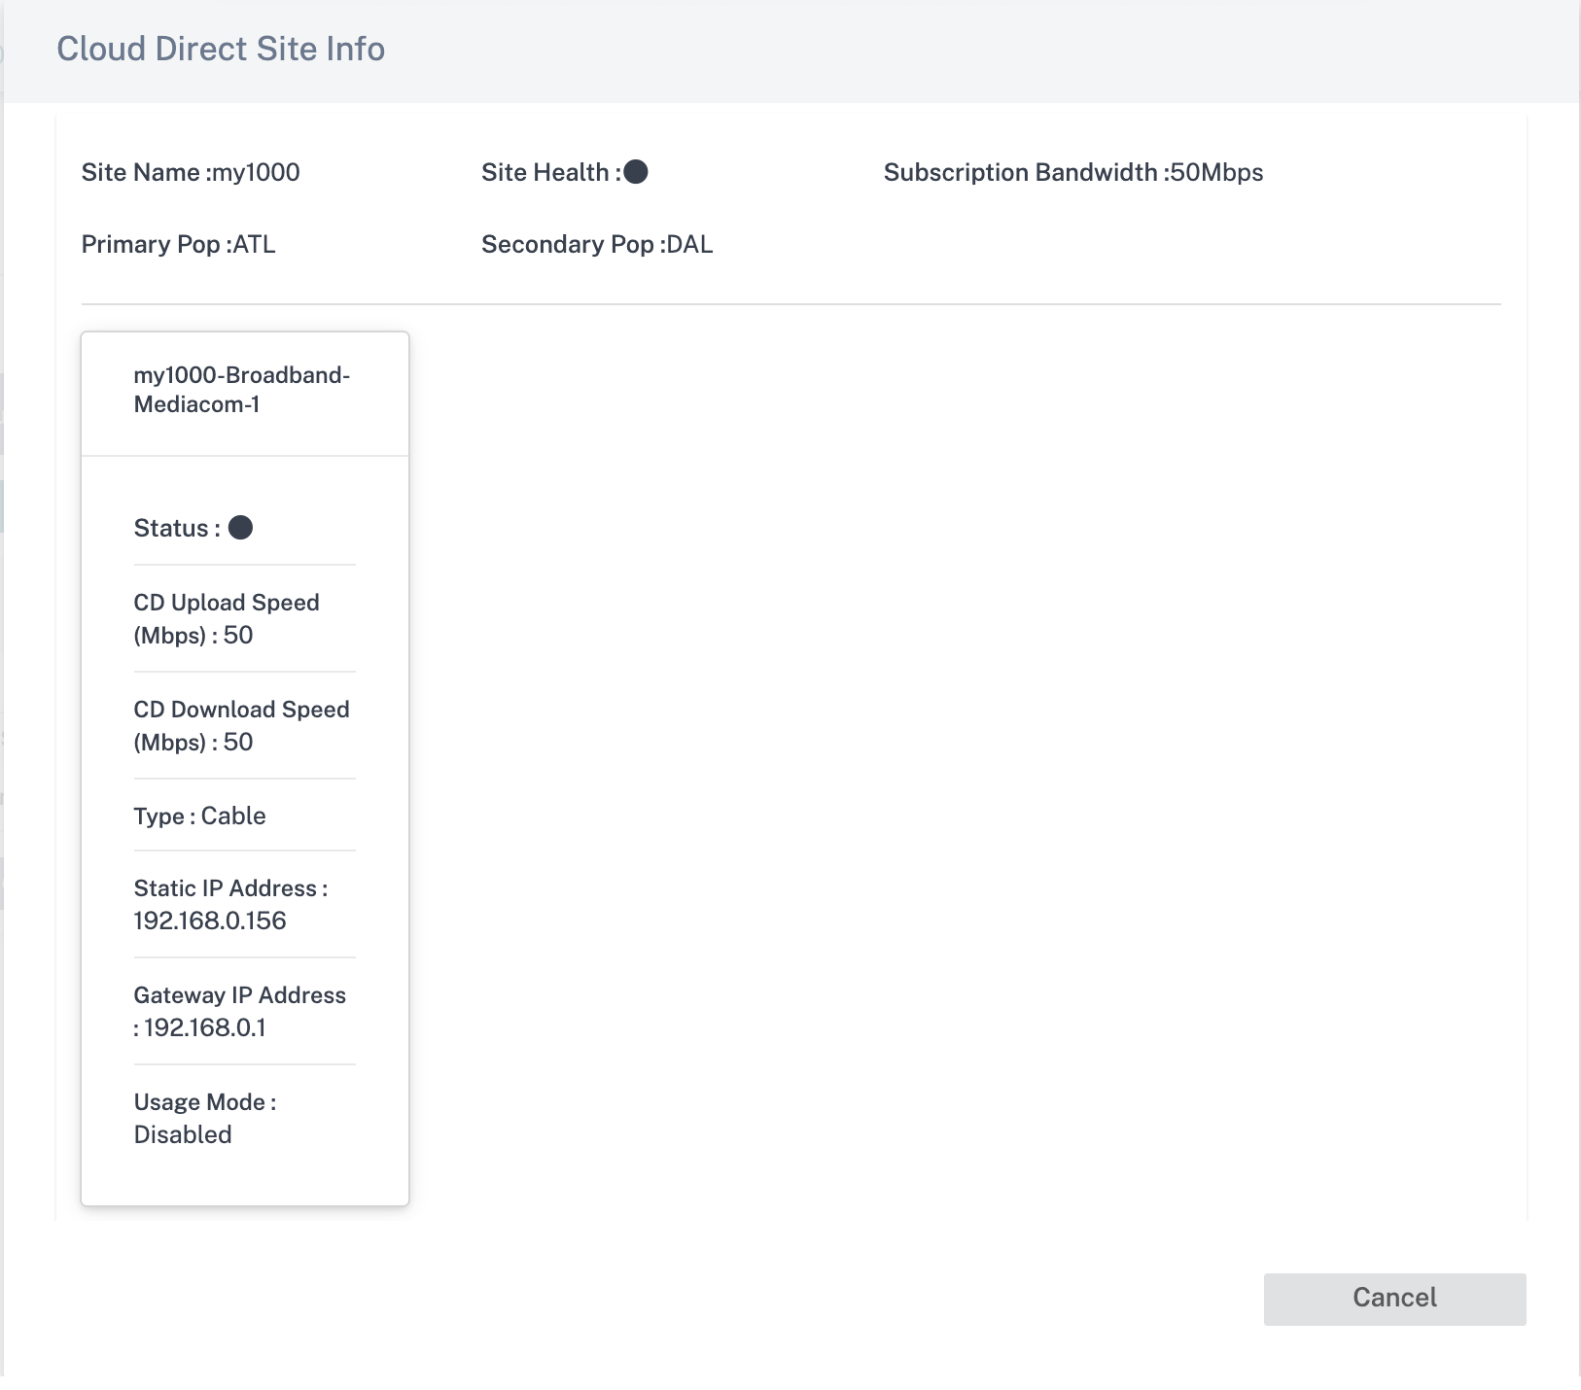
Task: Select the Site Name :my1000 text
Action: [191, 172]
